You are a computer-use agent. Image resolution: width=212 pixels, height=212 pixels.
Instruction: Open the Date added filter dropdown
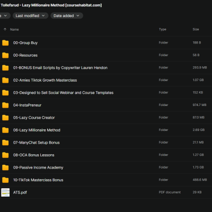click(67, 16)
